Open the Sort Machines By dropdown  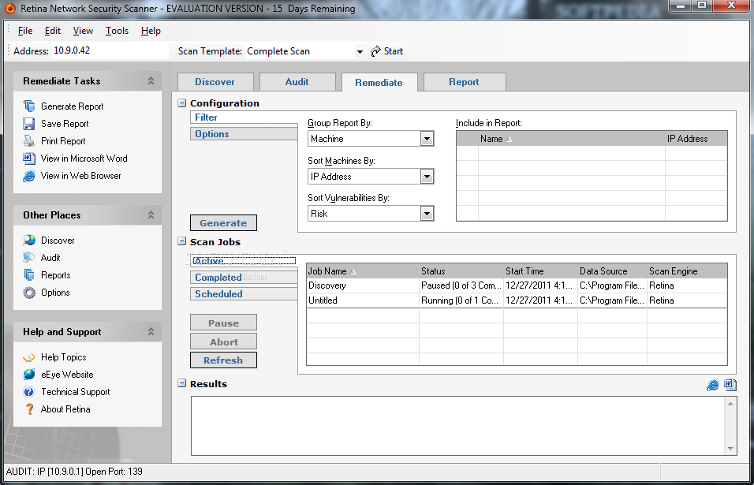coord(427,177)
